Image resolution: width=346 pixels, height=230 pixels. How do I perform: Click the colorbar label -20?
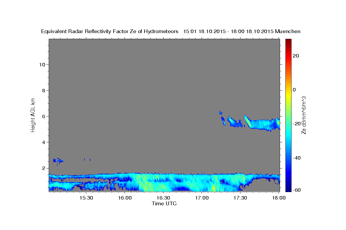297,124
